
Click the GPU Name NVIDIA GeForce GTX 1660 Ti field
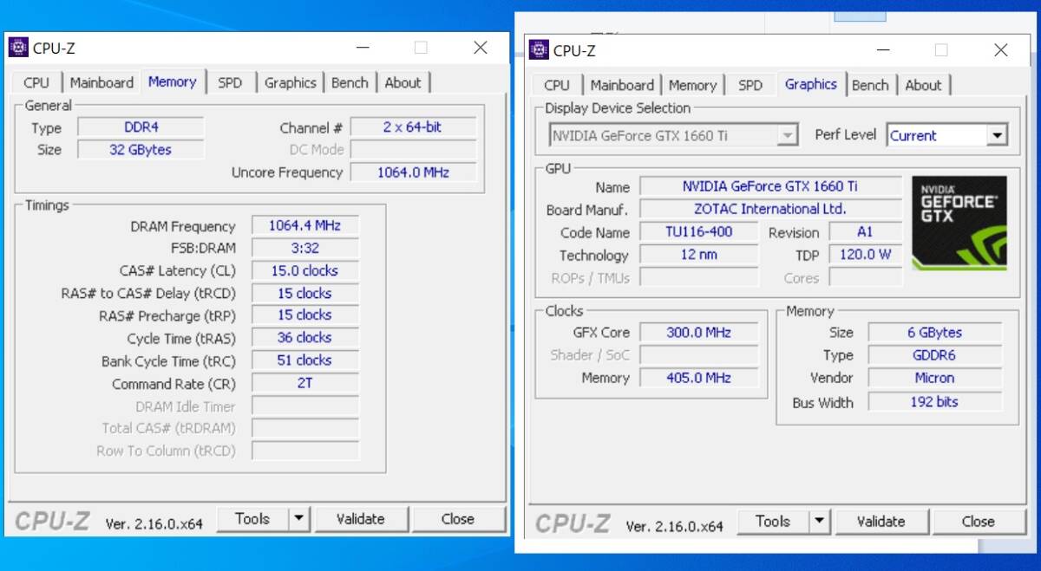point(771,186)
